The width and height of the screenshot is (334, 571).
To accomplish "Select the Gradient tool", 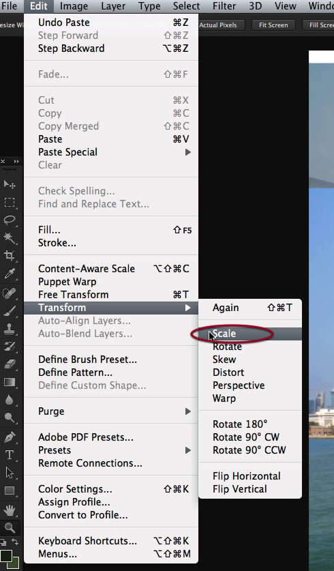I will (x=10, y=381).
